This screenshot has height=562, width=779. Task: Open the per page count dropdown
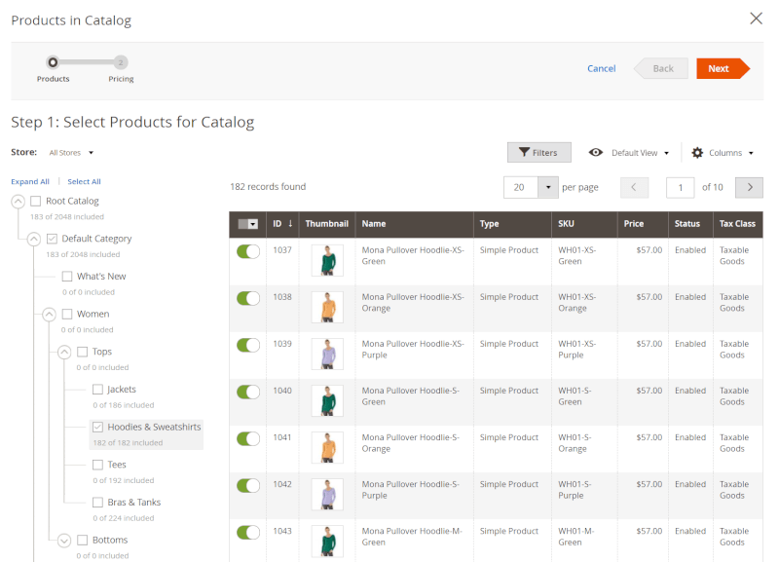pyautogui.click(x=548, y=187)
